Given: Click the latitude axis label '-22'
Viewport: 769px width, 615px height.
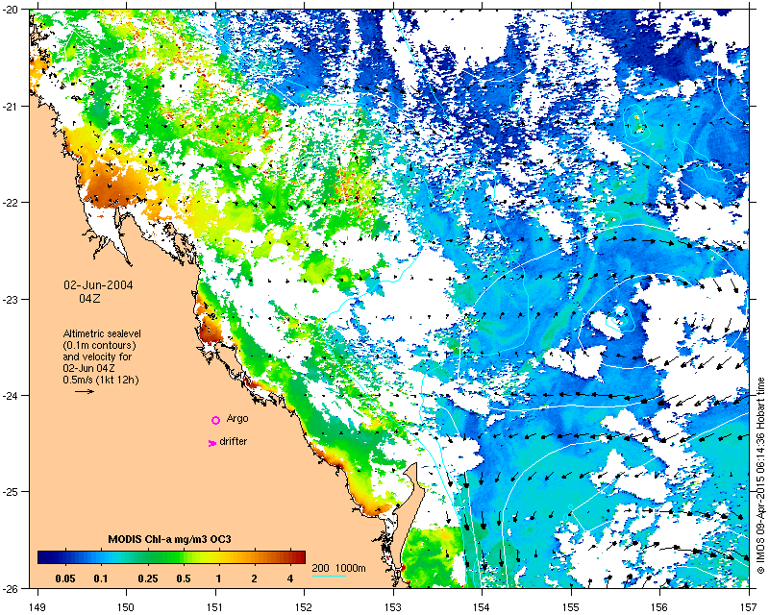Looking at the screenshot, I should [10, 203].
